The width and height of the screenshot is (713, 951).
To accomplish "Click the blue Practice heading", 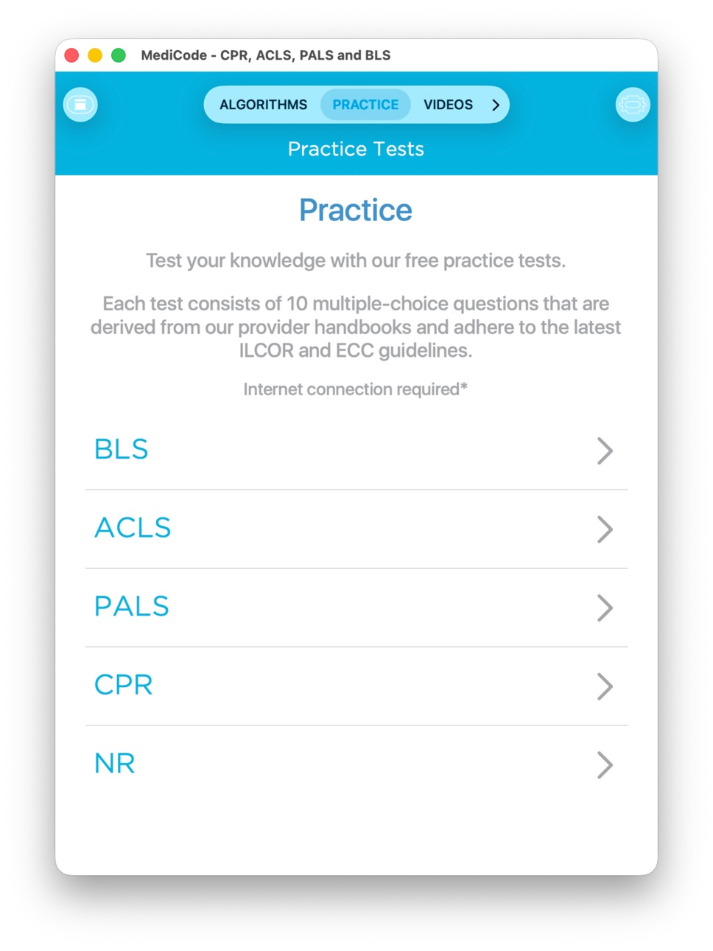I will (356, 210).
